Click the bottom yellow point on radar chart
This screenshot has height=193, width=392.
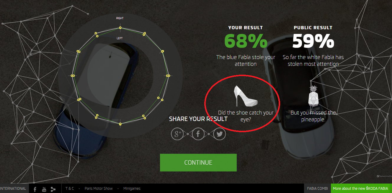(x=120, y=124)
